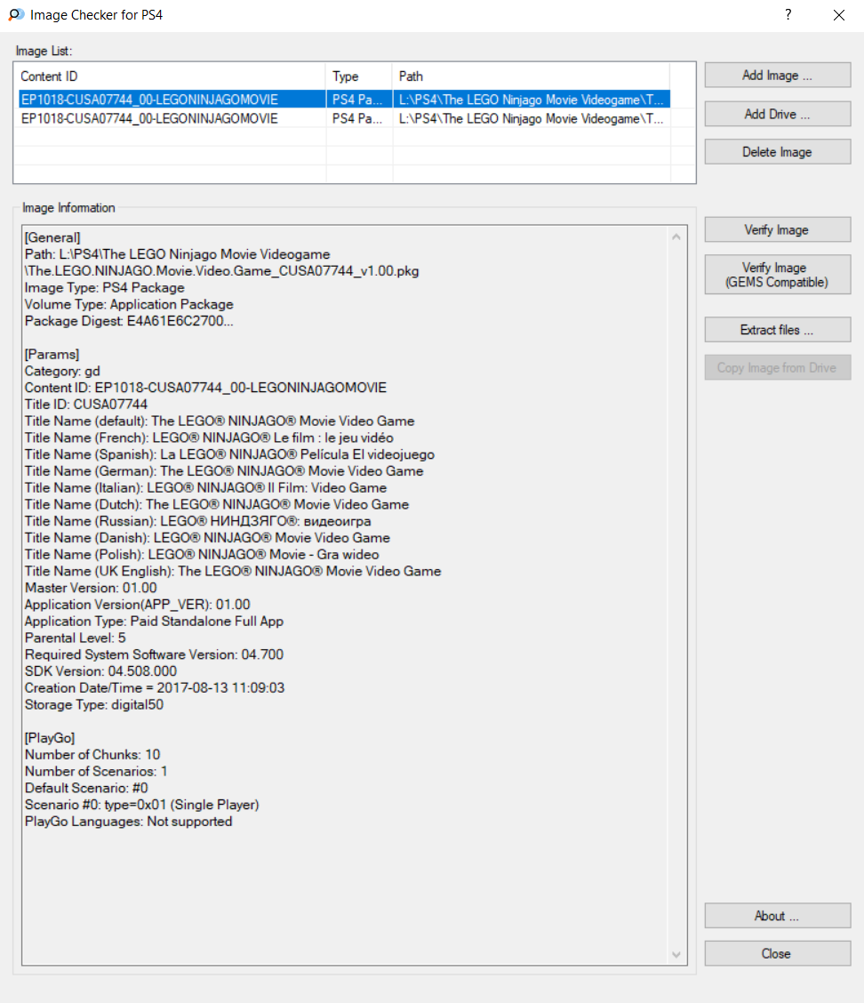This screenshot has height=1003, width=864.
Task: Click the Path column header
Action: click(531, 76)
